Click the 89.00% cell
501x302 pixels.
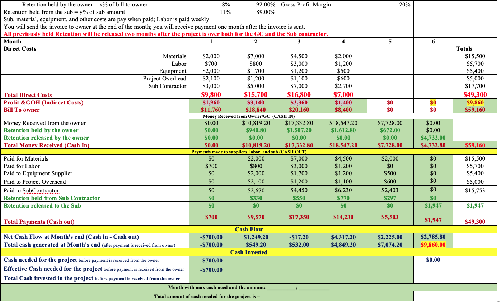coord(256,12)
